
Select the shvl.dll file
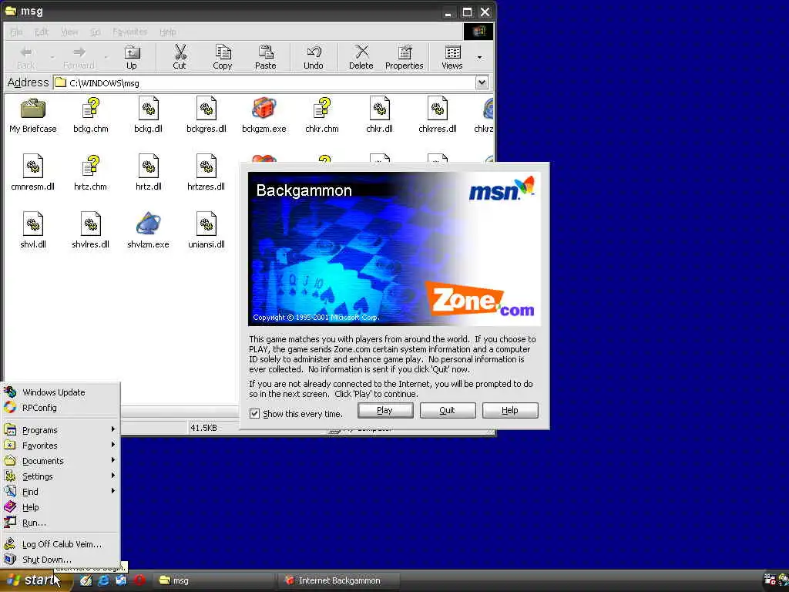32,230
